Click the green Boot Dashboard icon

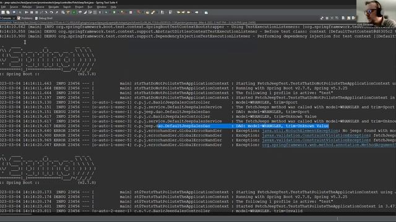[74, 12]
